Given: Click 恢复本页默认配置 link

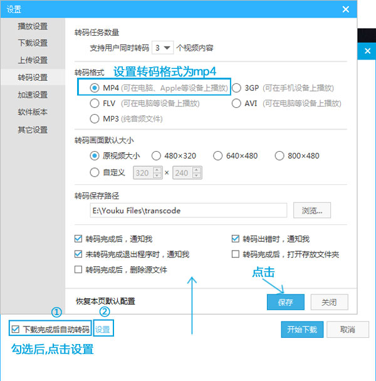Looking at the screenshot, I should coord(105,301).
